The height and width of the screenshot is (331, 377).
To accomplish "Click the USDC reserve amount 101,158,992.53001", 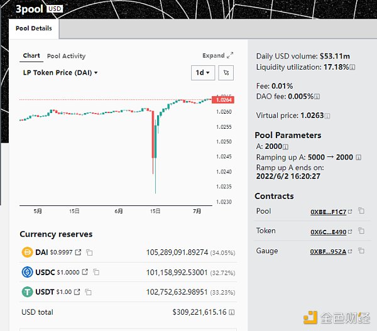I will coord(177,273).
